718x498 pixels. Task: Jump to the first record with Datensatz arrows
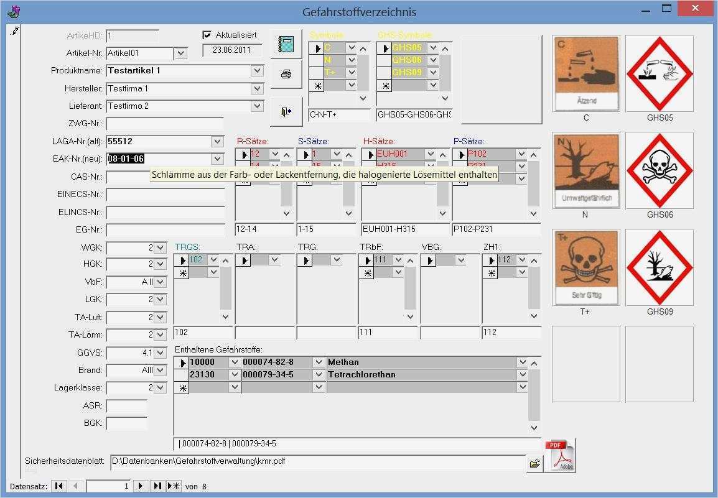click(x=58, y=486)
